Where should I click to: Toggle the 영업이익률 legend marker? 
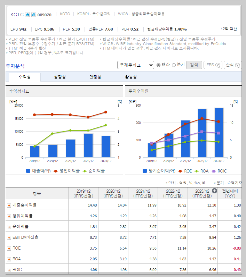click(56, 171)
